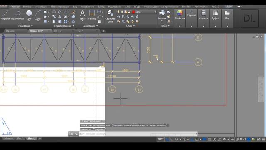The height and width of the screenshot is (150, 266).
Task: Expand command line history arrow
Action: 196,134
